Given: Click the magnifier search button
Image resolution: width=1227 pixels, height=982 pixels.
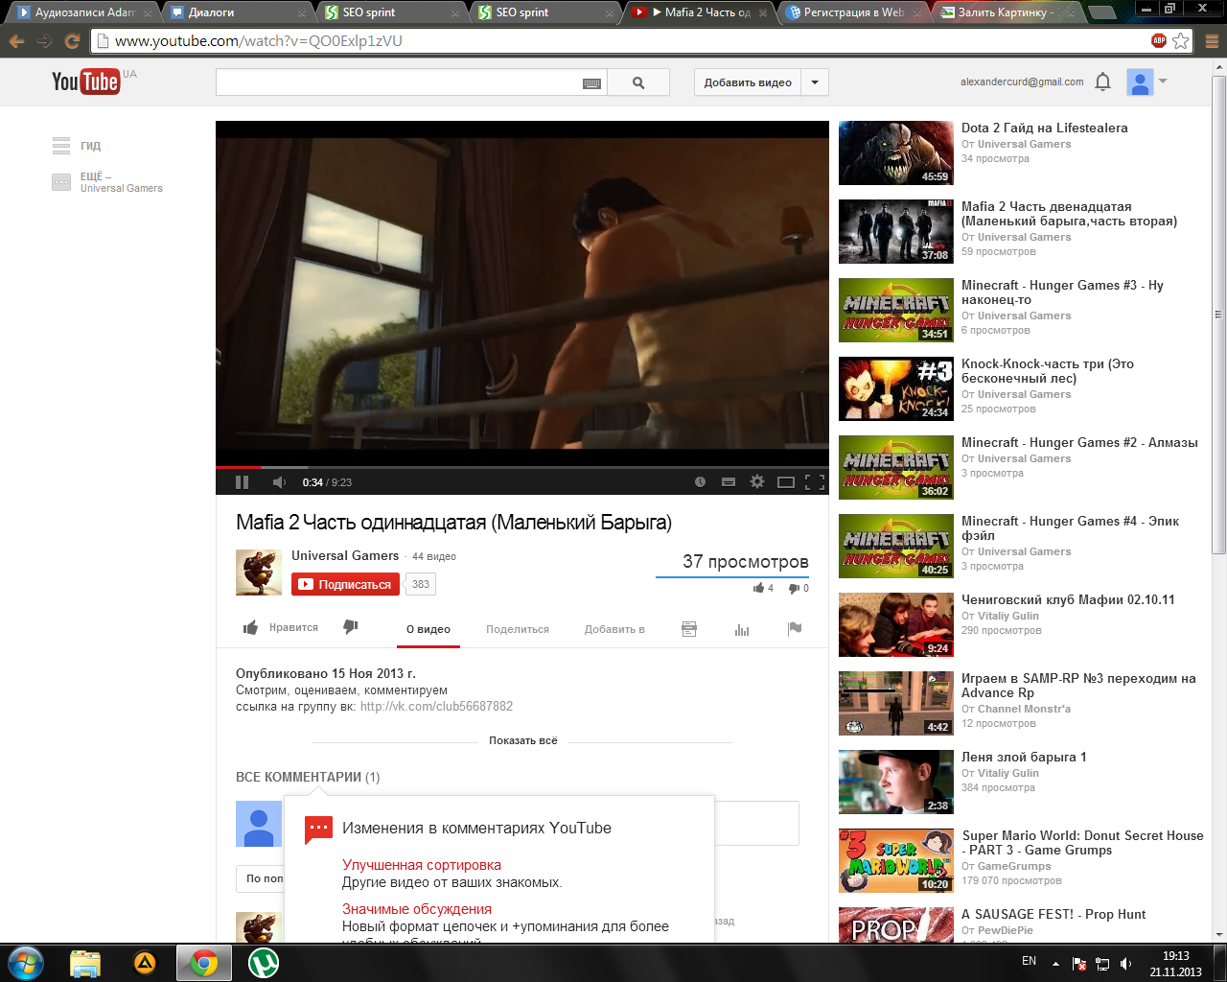Looking at the screenshot, I should tap(638, 82).
